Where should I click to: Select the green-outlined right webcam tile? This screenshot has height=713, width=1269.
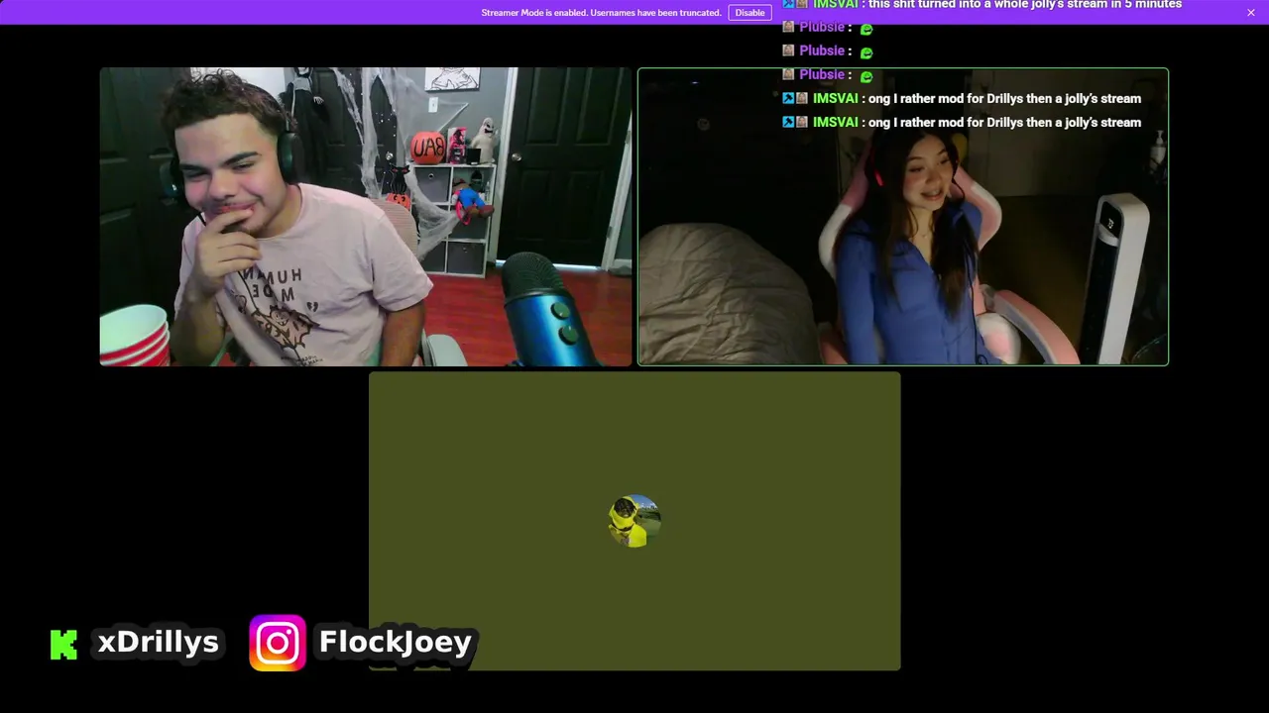[903, 217]
